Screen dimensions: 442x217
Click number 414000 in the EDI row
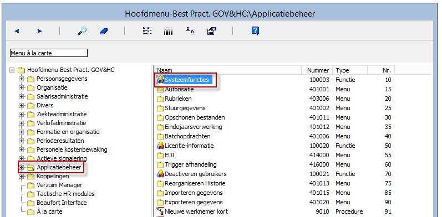click(319, 156)
